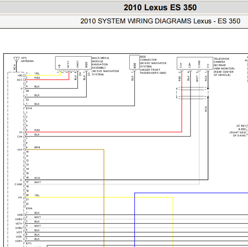Screen dimensions: 248x247
Task: Click the "MULTI-MEDIA MODULE NAVIGATION ASSEMBLY" label
Action: (x=101, y=63)
